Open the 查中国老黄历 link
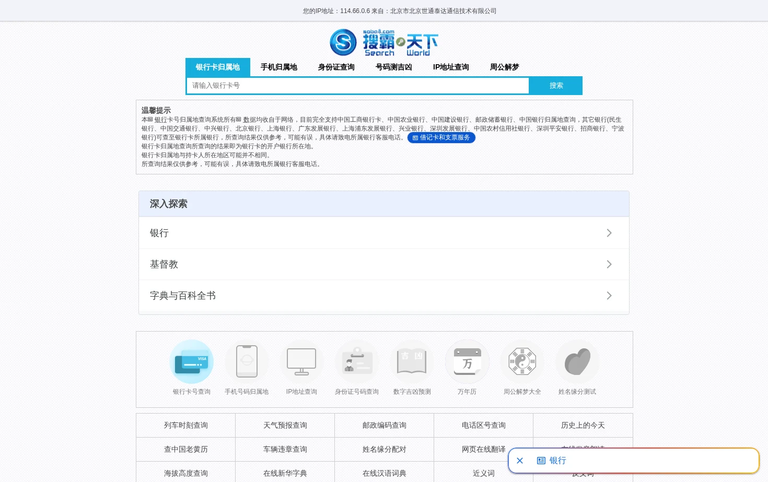The width and height of the screenshot is (768, 482). (186, 450)
